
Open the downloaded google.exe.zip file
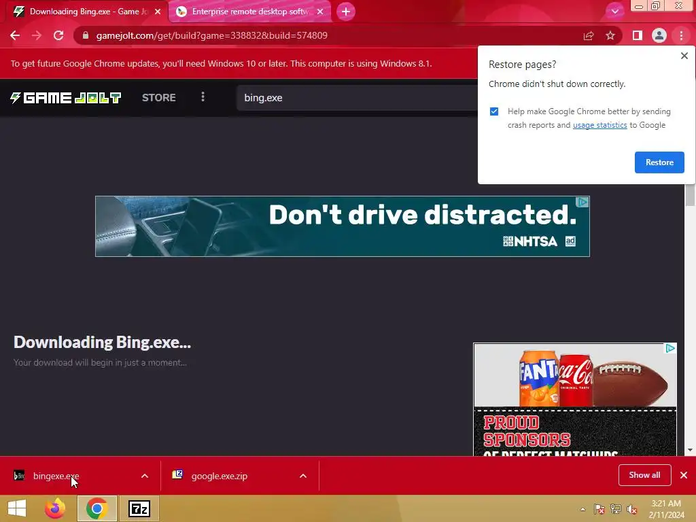point(220,476)
